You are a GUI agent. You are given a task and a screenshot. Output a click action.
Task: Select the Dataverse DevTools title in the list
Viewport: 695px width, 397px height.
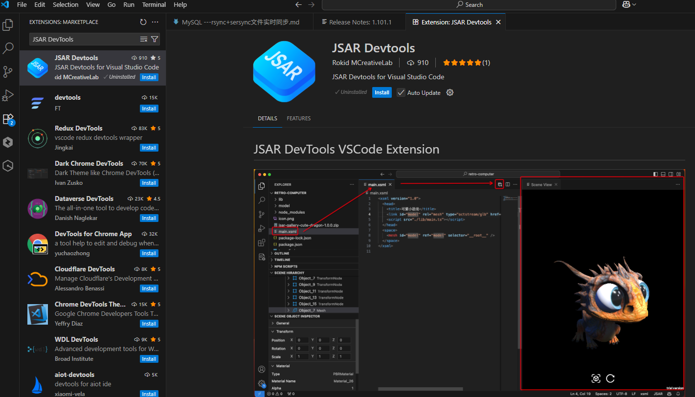(x=84, y=198)
